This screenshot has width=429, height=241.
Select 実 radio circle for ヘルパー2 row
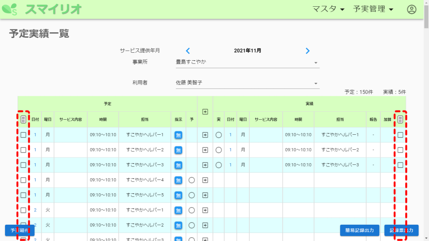point(219,150)
